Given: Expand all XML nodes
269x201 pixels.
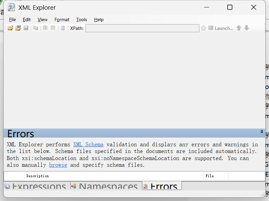Looking at the screenshot, I should point(45,28).
